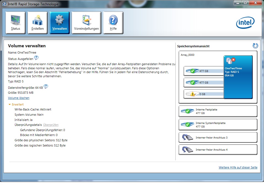The width and height of the screenshot is (264, 188).
Task: Click the greyed Überprüfen link
Action: 51,125
